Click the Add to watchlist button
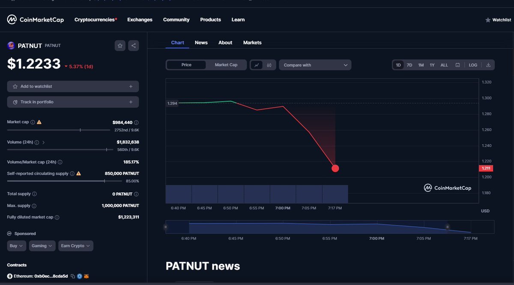The image size is (514, 285). click(73, 86)
